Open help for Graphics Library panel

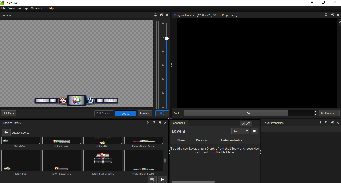pos(148,123)
